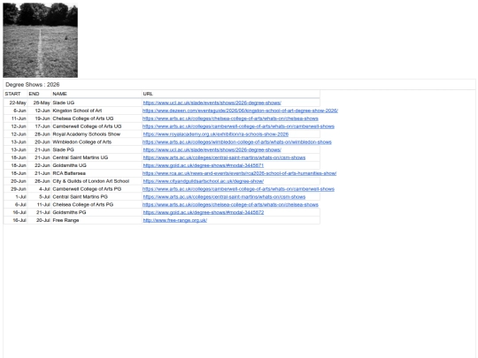Select the 'Goldsmiths UG' name cell
Image resolution: width=478 pixels, height=358 pixels.
(x=96, y=165)
